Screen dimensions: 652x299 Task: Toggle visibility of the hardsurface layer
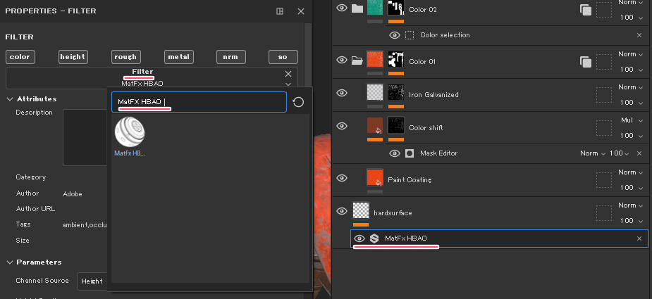tap(342, 212)
